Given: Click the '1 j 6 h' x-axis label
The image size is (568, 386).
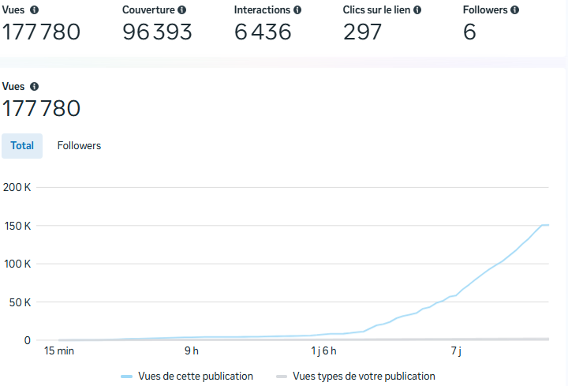Looking at the screenshot, I should pyautogui.click(x=323, y=350).
